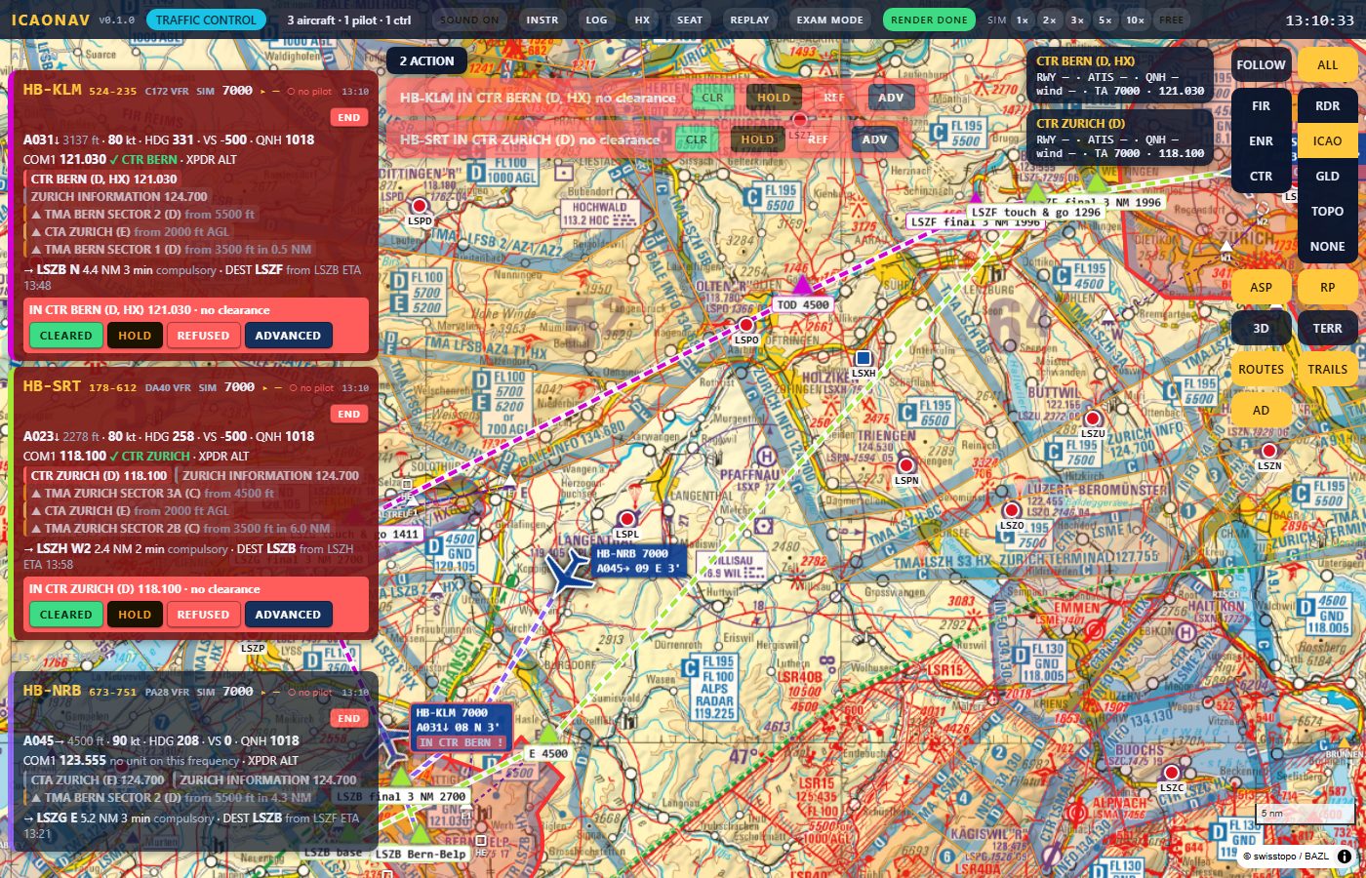This screenshot has height=878, width=1366.
Task: Click the LSPN airfield marker
Action: [906, 465]
